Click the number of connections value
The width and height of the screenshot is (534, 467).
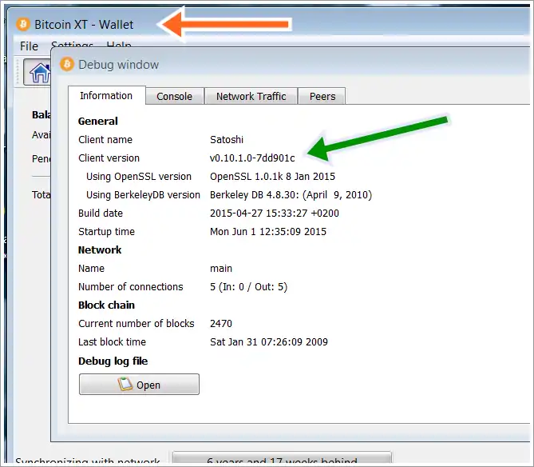(x=248, y=287)
